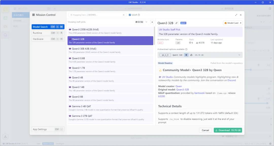The width and height of the screenshot is (274, 146).
Task: Click the Mission Control grid icon
Action: (33, 15)
